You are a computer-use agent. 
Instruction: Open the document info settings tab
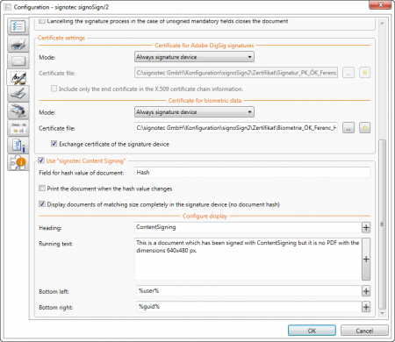(18, 145)
